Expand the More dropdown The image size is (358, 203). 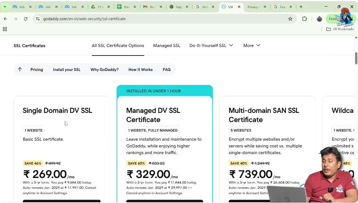[x=252, y=46]
